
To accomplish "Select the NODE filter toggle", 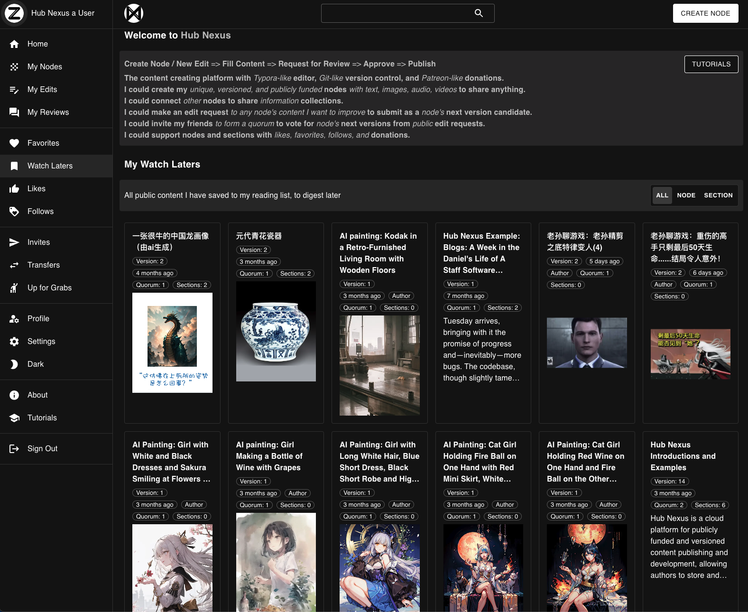I will (x=686, y=195).
